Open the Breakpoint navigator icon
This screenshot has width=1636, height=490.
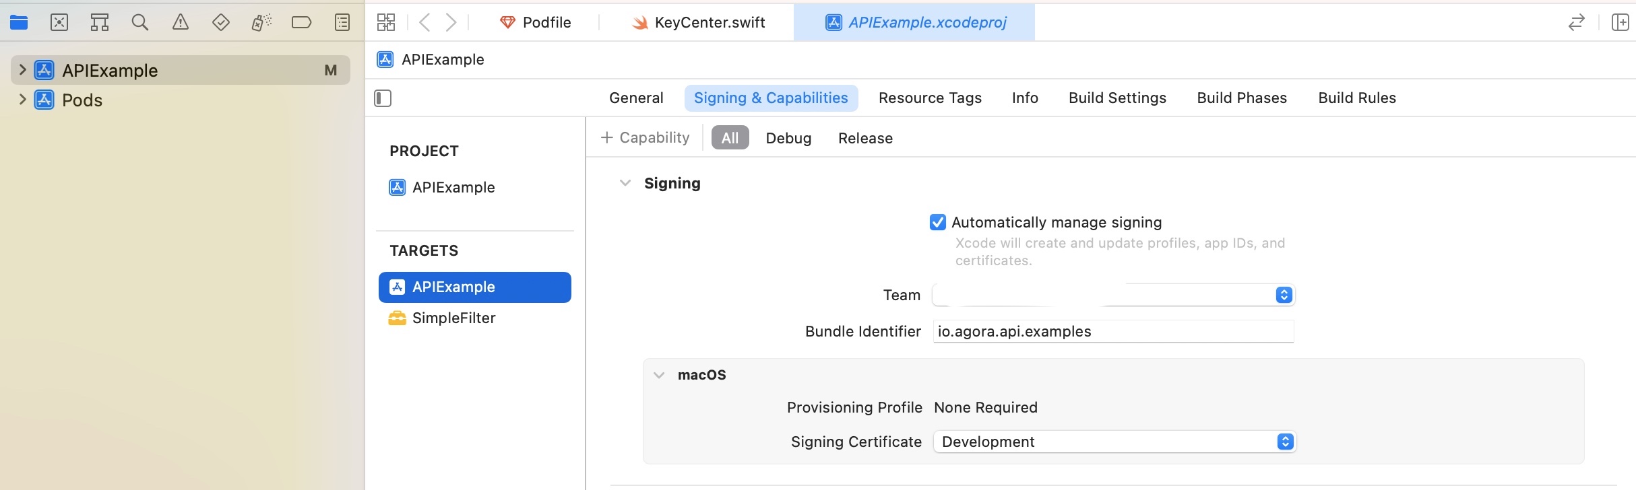coord(301,23)
